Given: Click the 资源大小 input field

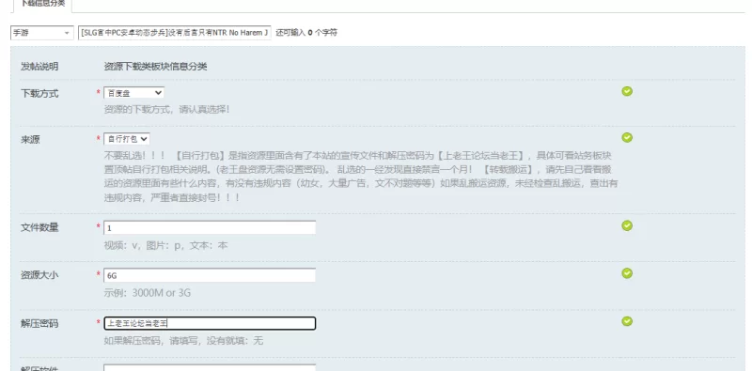Looking at the screenshot, I should (210, 275).
